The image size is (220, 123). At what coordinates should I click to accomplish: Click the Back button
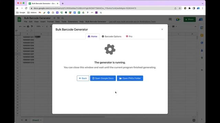point(83,78)
